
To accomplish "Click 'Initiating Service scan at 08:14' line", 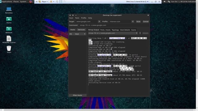I will [x=104, y=83].
